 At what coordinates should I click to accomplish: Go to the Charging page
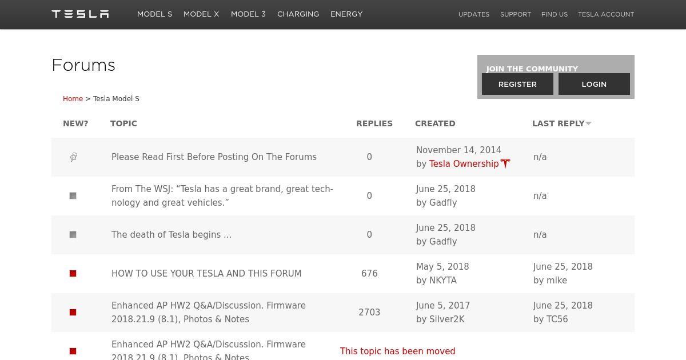point(298,14)
